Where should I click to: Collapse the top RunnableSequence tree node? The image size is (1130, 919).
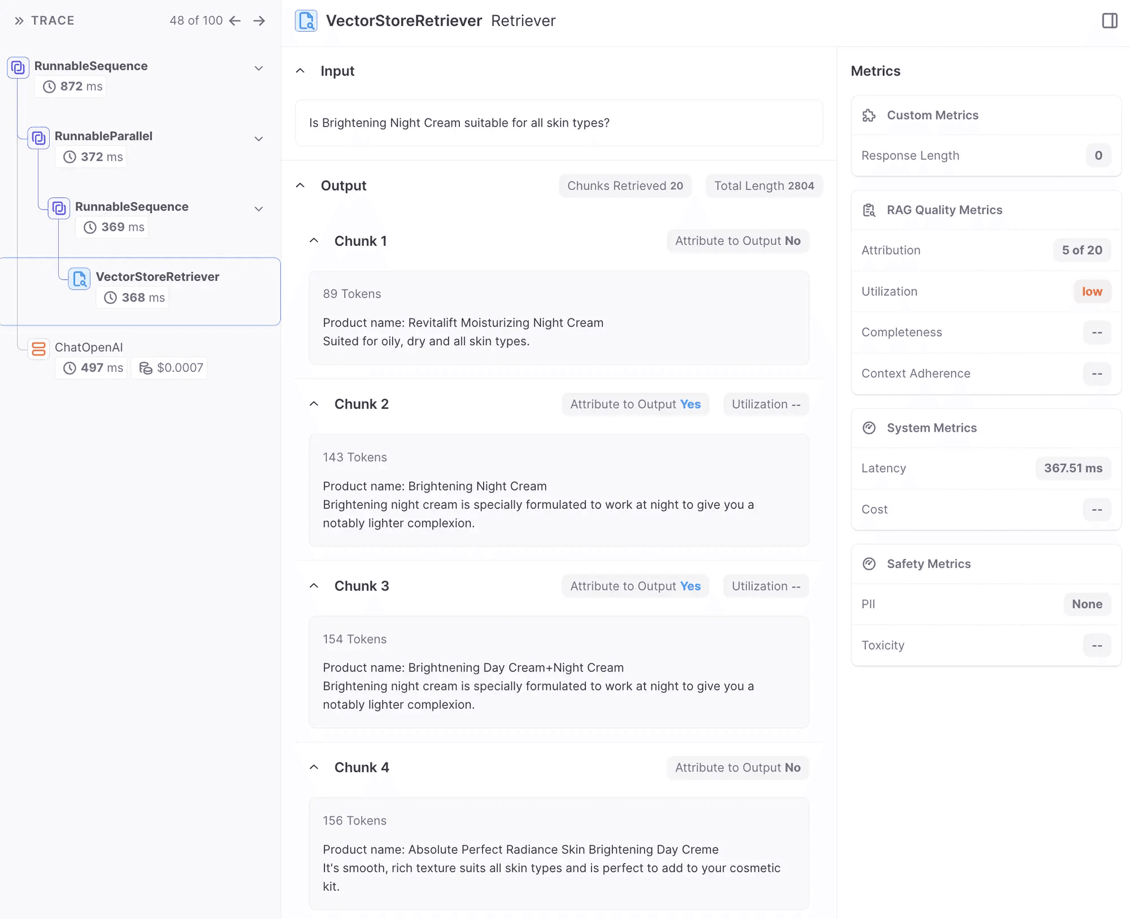259,68
